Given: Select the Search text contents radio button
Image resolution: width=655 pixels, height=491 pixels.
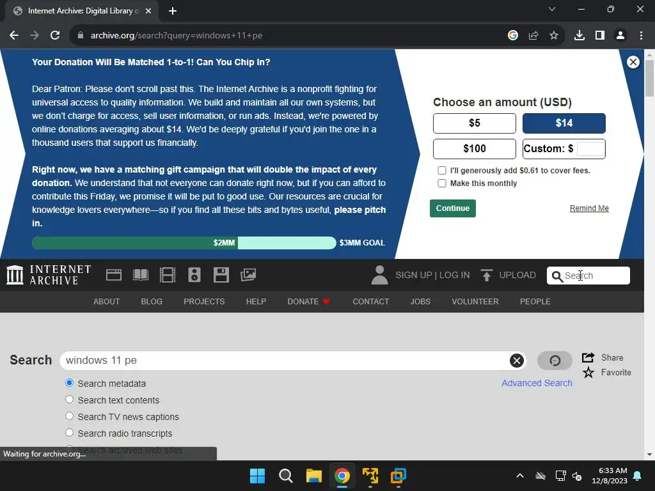Looking at the screenshot, I should pos(69,400).
